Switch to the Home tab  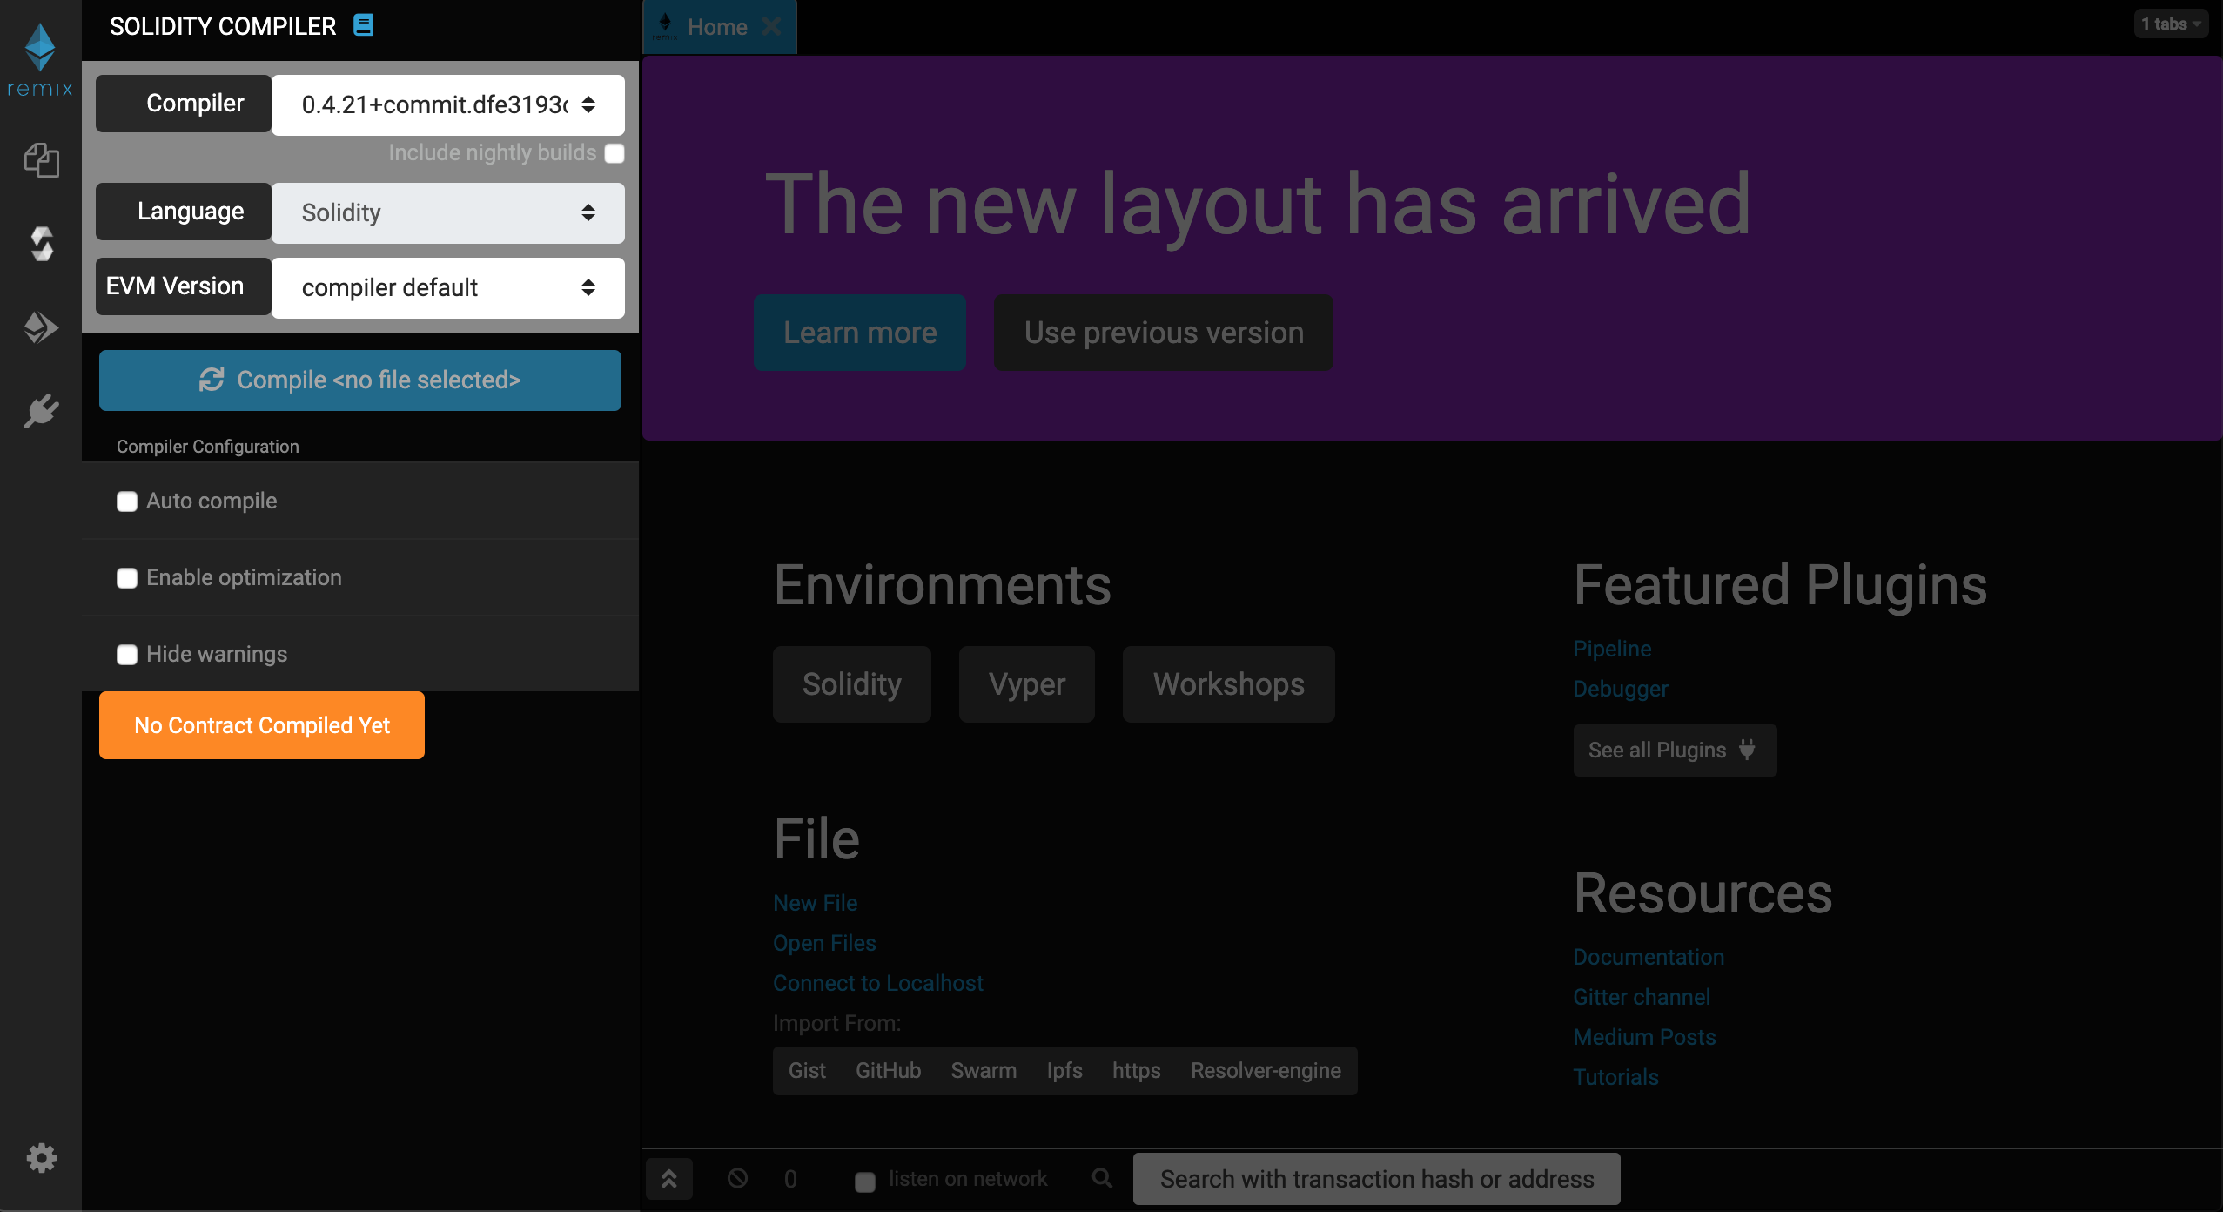[717, 27]
